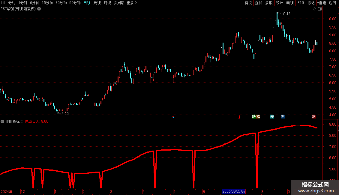Add stock to watchlist with +自选

point(322,3)
